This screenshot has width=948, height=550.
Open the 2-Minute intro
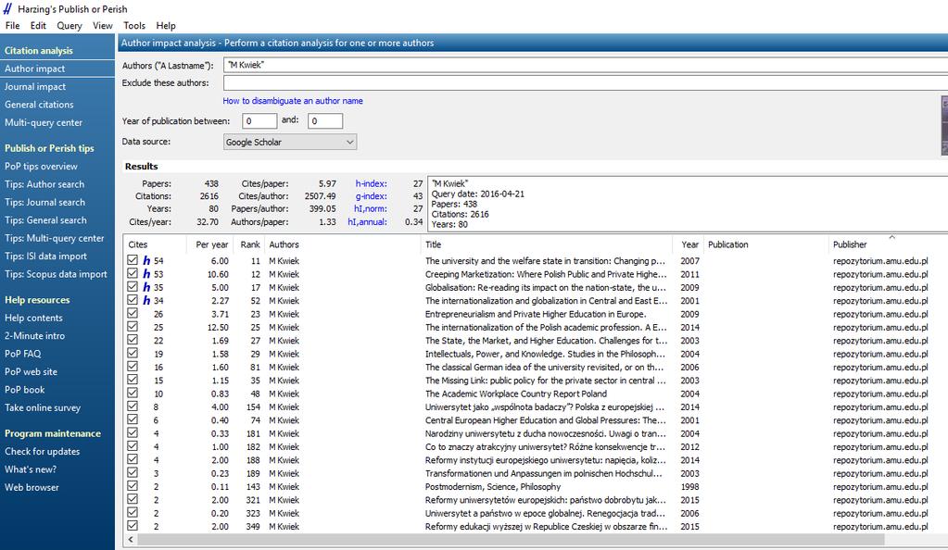(x=34, y=336)
